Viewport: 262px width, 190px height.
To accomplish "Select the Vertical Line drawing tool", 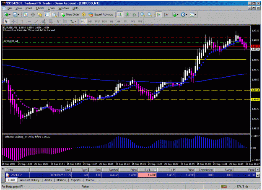I will click(x=22, y=21).
